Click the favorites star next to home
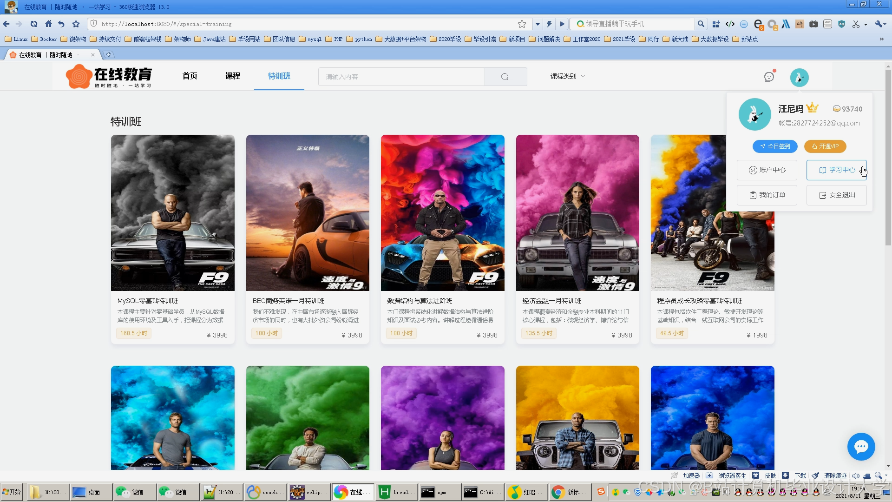 pyautogui.click(x=76, y=24)
